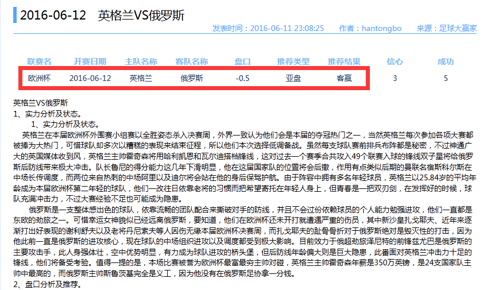Screen dimensions: 487x290
Task: Click the paragraph starting '俄罗斯是一支整体感出色的球队'
Action: pos(243,242)
